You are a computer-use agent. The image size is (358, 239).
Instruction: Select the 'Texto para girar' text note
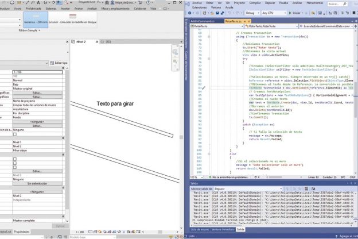115,103
